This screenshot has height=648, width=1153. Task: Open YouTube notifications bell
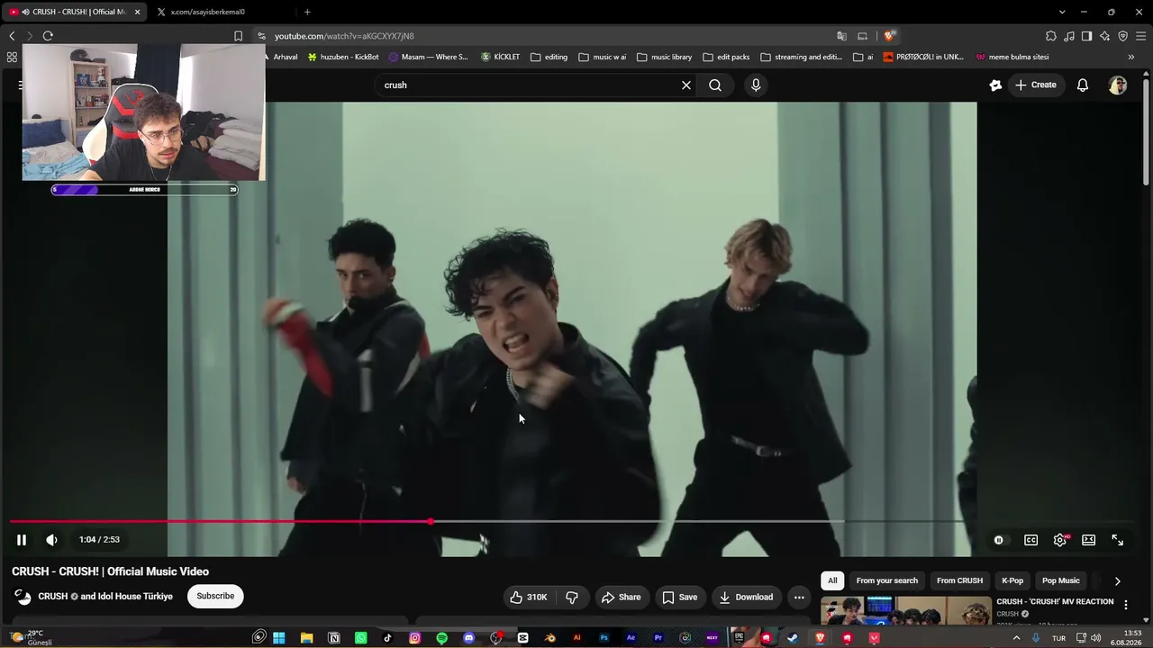[1083, 85]
